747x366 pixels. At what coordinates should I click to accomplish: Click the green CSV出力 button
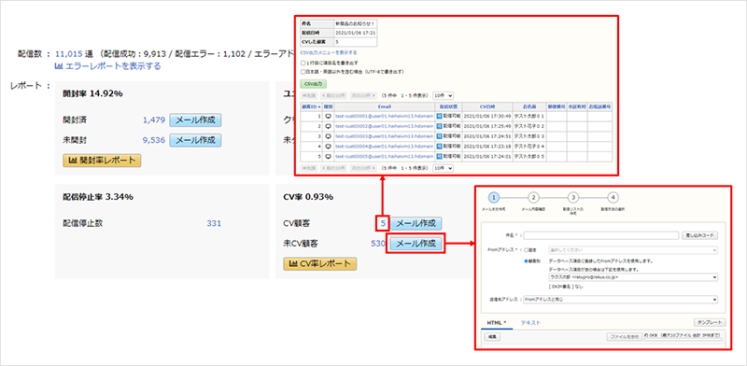click(x=314, y=84)
